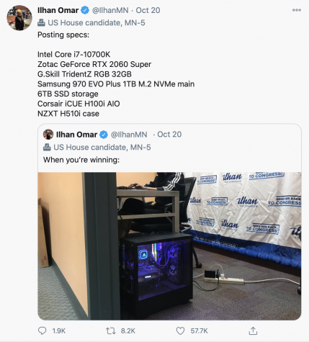Open the Ilhan Omar display name link
This screenshot has width=309, height=342.
(x=58, y=10)
